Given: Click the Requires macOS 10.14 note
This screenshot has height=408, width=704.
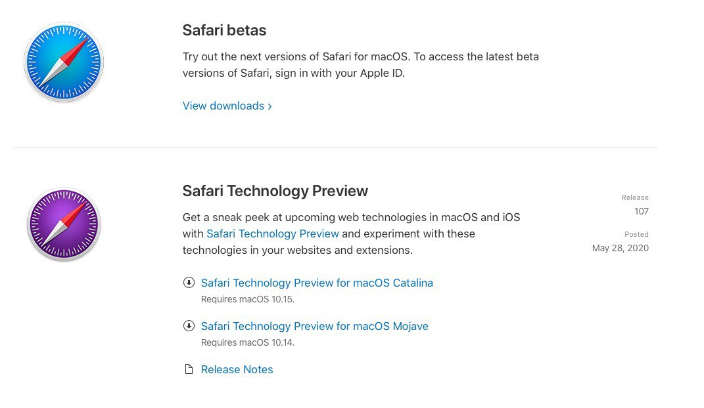Looking at the screenshot, I should [248, 342].
